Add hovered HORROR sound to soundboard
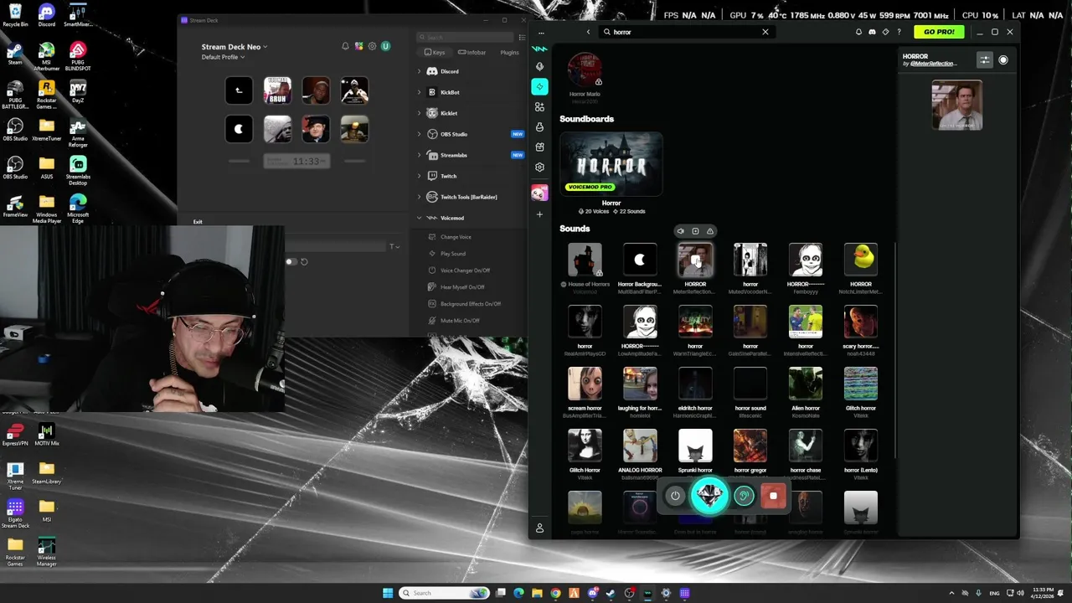Viewport: 1072px width, 603px height. [695, 231]
